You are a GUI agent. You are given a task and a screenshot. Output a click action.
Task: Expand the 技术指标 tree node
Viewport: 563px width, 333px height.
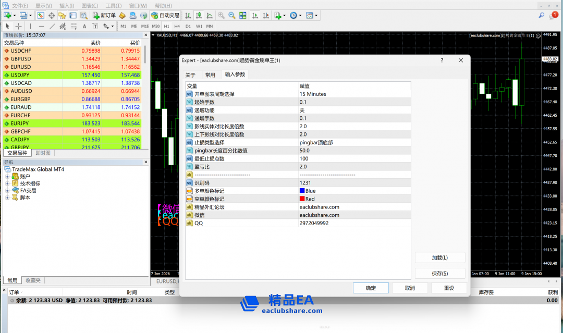7,183
